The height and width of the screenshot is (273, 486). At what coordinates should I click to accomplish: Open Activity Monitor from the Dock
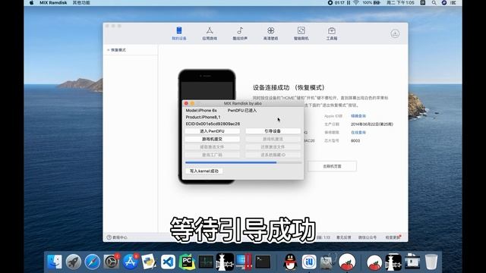(x=206, y=262)
